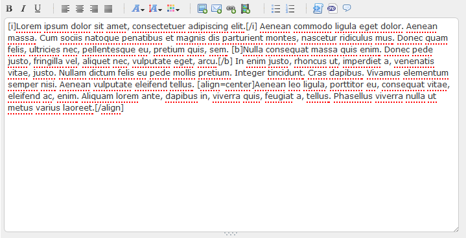Center align the text
The width and height of the screenshot is (466, 238).
point(80,8)
